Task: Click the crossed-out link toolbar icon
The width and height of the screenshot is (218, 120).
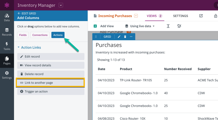Action: 179,26
